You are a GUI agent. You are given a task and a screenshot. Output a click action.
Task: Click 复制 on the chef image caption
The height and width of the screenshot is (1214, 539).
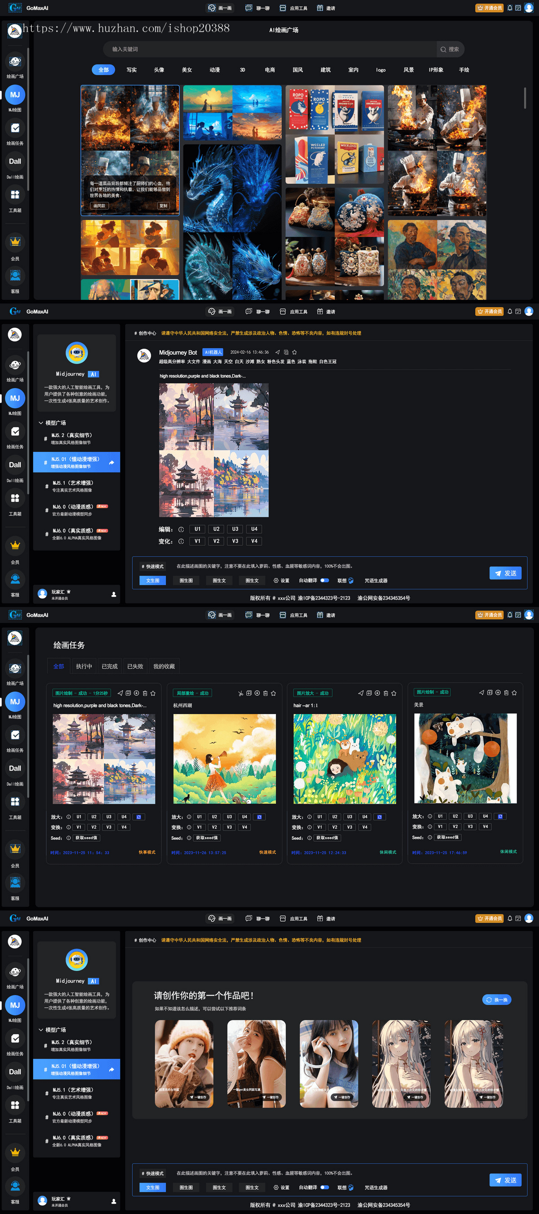pos(163,205)
